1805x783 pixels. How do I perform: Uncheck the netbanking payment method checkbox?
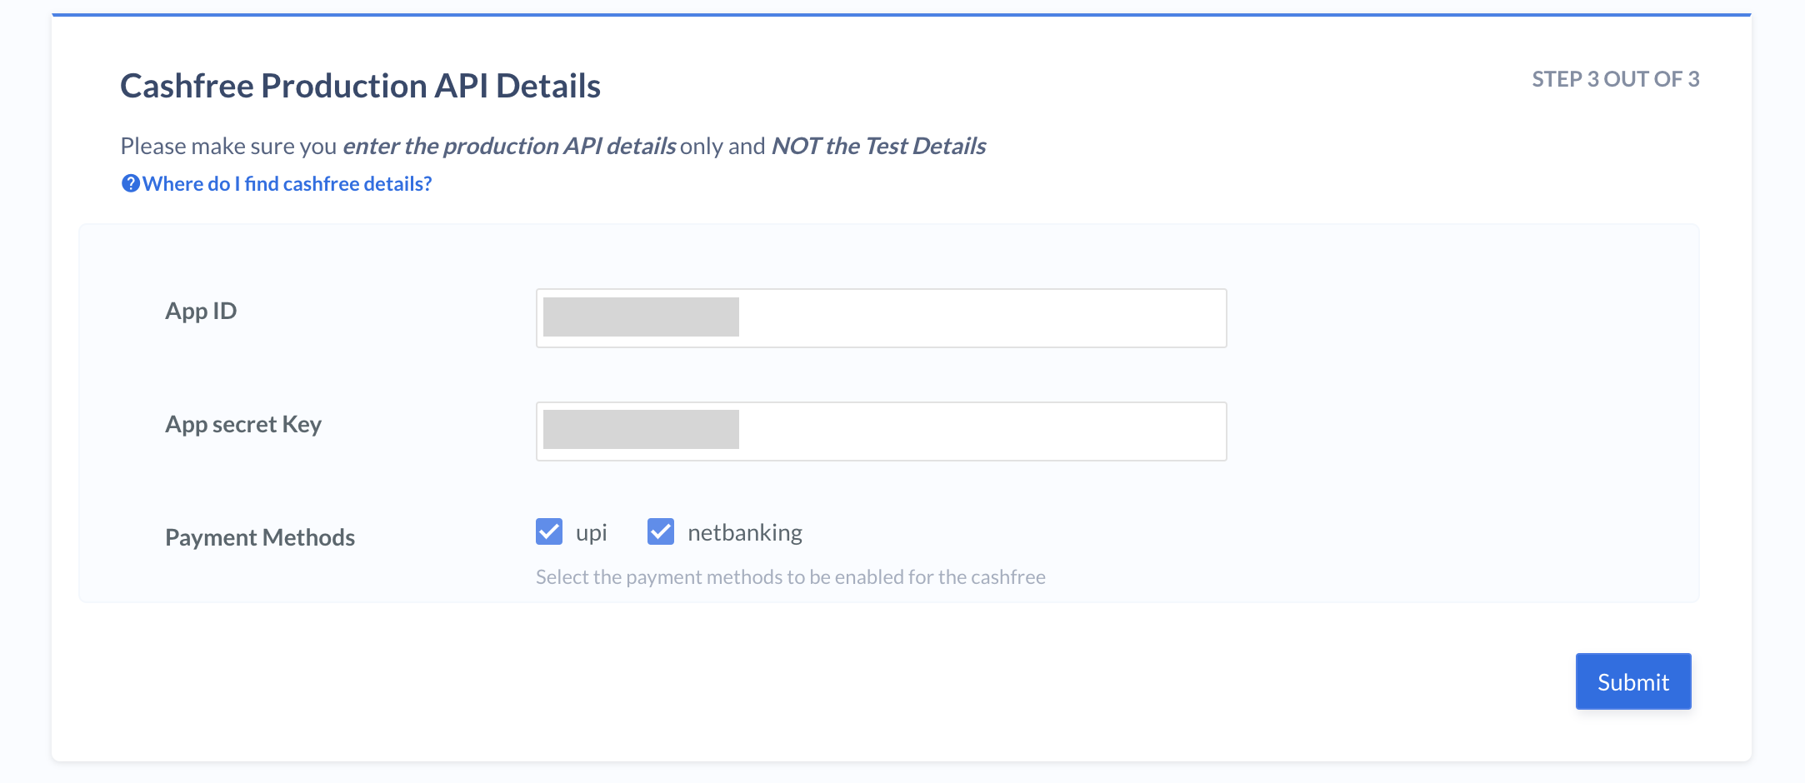point(661,531)
